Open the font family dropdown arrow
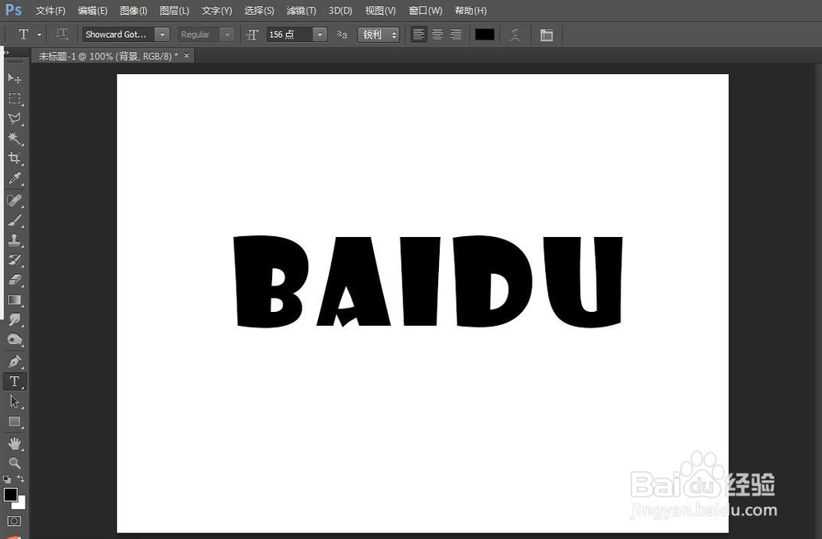This screenshot has width=822, height=539. (x=162, y=35)
